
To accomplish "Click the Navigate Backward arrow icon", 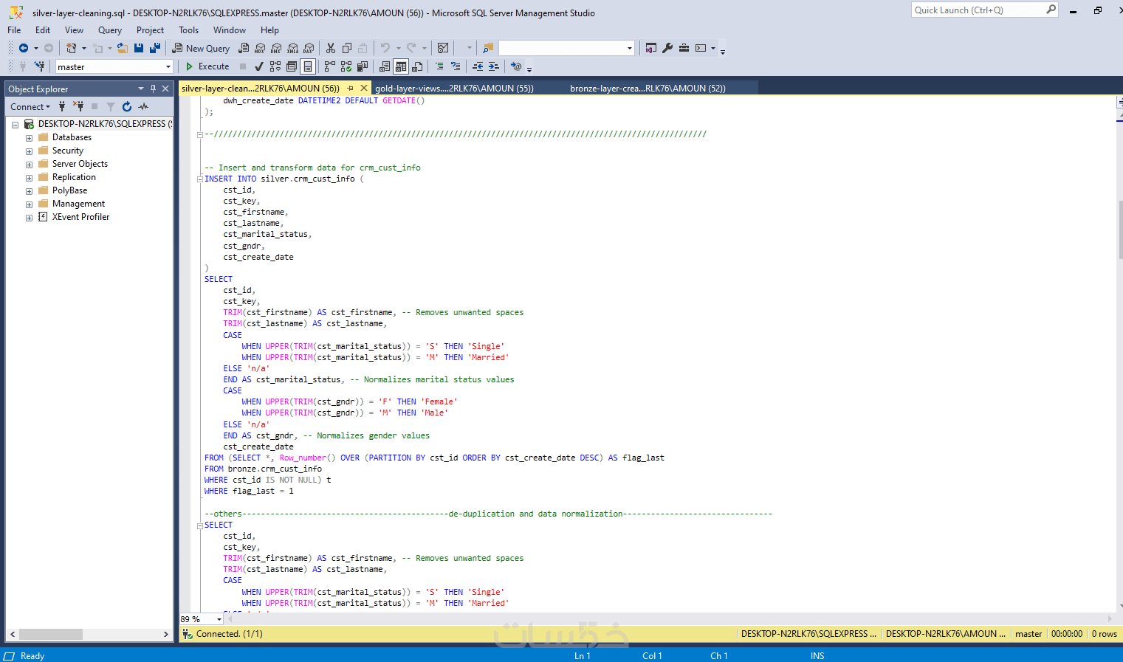I will 24,48.
